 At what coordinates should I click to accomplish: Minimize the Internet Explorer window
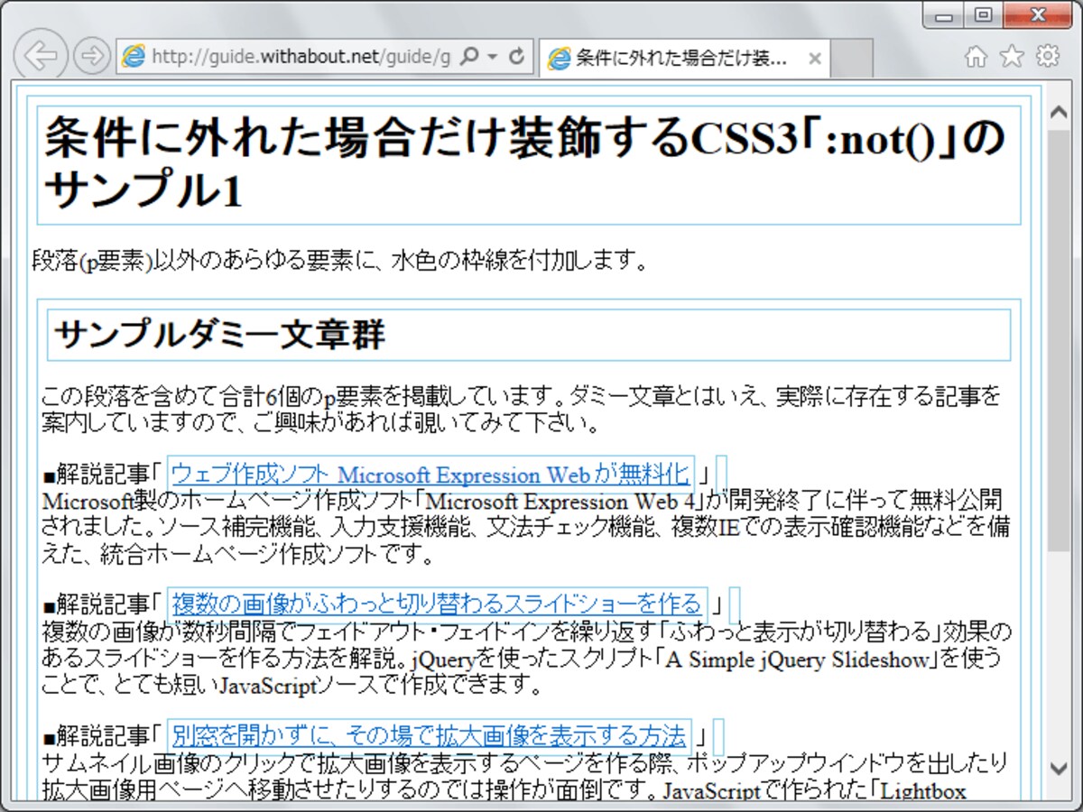pos(945,14)
